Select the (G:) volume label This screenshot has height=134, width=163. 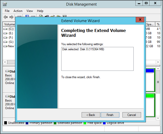[11, 42]
